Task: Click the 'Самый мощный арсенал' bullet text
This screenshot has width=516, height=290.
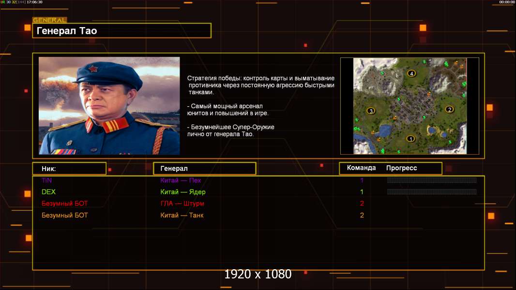Action: (228, 110)
